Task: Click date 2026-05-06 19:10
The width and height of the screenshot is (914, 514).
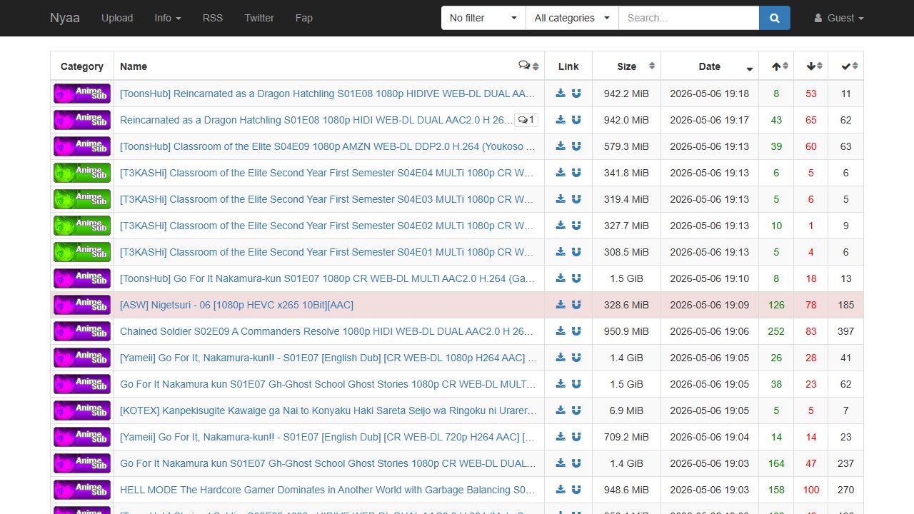Action: (x=710, y=278)
